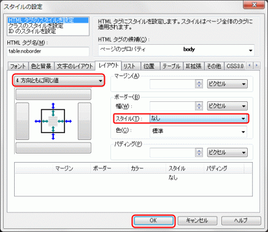
Task: Open the 色 dropdown showing 標準
Action: pos(198,131)
